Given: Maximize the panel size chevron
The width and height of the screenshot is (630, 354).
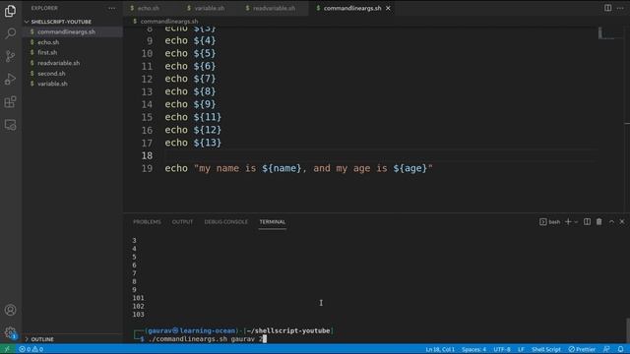Looking at the screenshot, I should click(x=611, y=222).
